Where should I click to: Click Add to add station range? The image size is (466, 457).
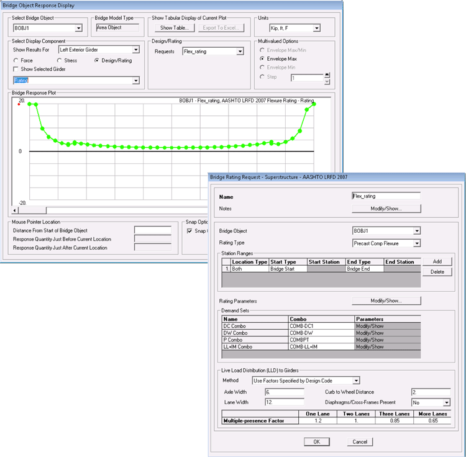tap(437, 261)
